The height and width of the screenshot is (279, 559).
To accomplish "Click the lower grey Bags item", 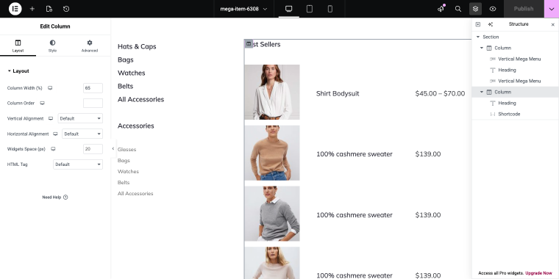I will (124, 161).
